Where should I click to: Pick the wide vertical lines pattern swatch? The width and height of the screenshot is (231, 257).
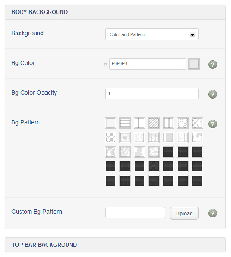[x=139, y=123]
